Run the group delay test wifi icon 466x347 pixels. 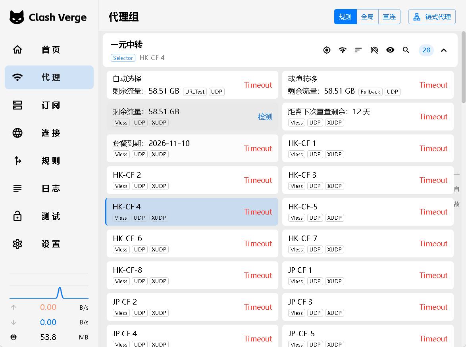(x=343, y=50)
